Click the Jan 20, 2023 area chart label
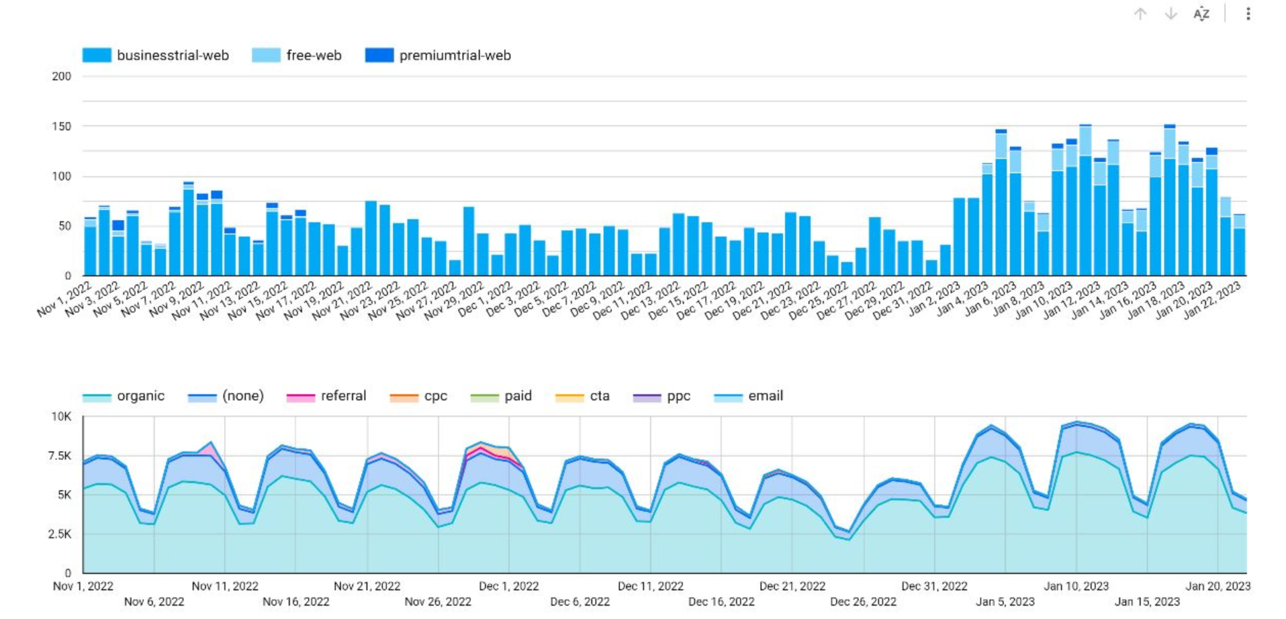The height and width of the screenshot is (619, 1286). 1218,586
